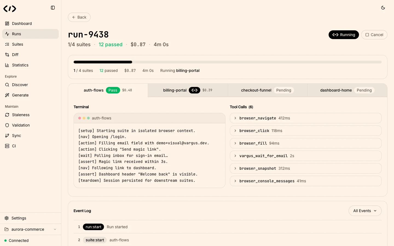Open the Discover search under Explore
Viewport: 394px width, 246px height.
[20, 85]
